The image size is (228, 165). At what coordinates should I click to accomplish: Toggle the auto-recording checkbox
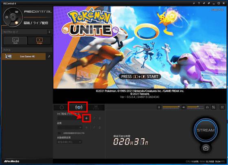59,133
